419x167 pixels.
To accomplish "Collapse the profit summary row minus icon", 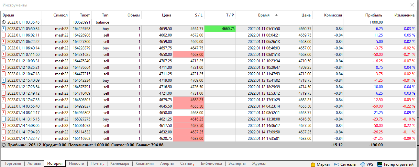I will click(4, 145).
